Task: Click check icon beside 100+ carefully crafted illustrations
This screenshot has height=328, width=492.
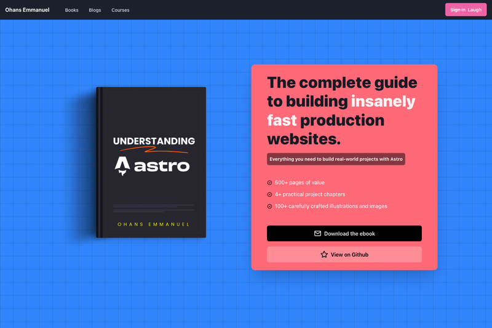Action: point(269,206)
